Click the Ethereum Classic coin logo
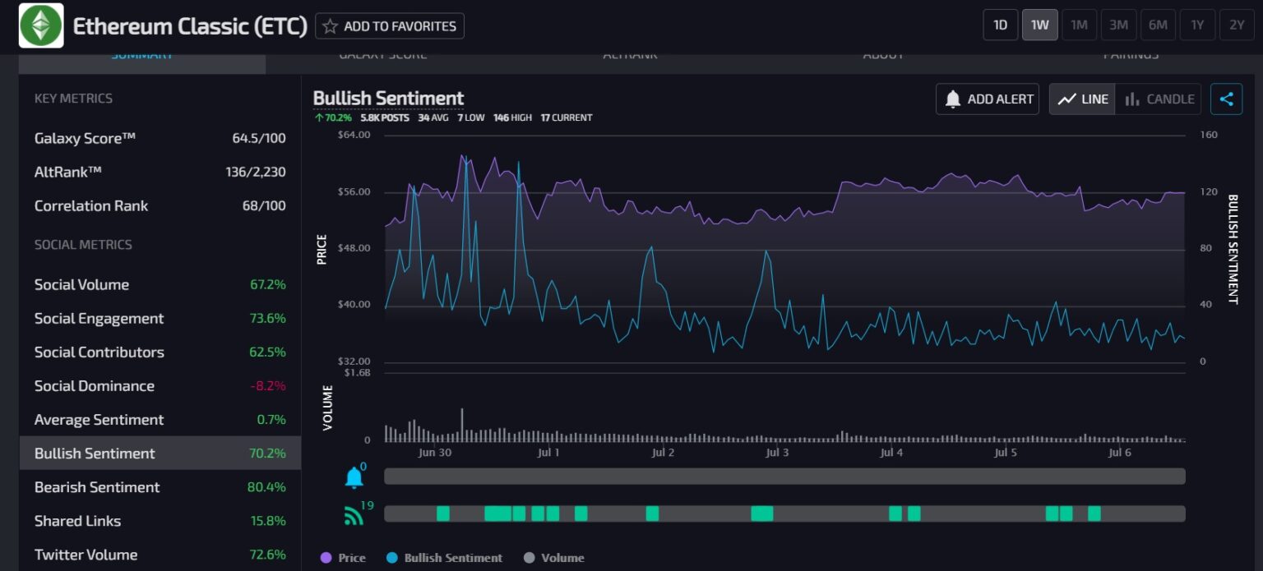This screenshot has height=571, width=1263. pyautogui.click(x=41, y=25)
